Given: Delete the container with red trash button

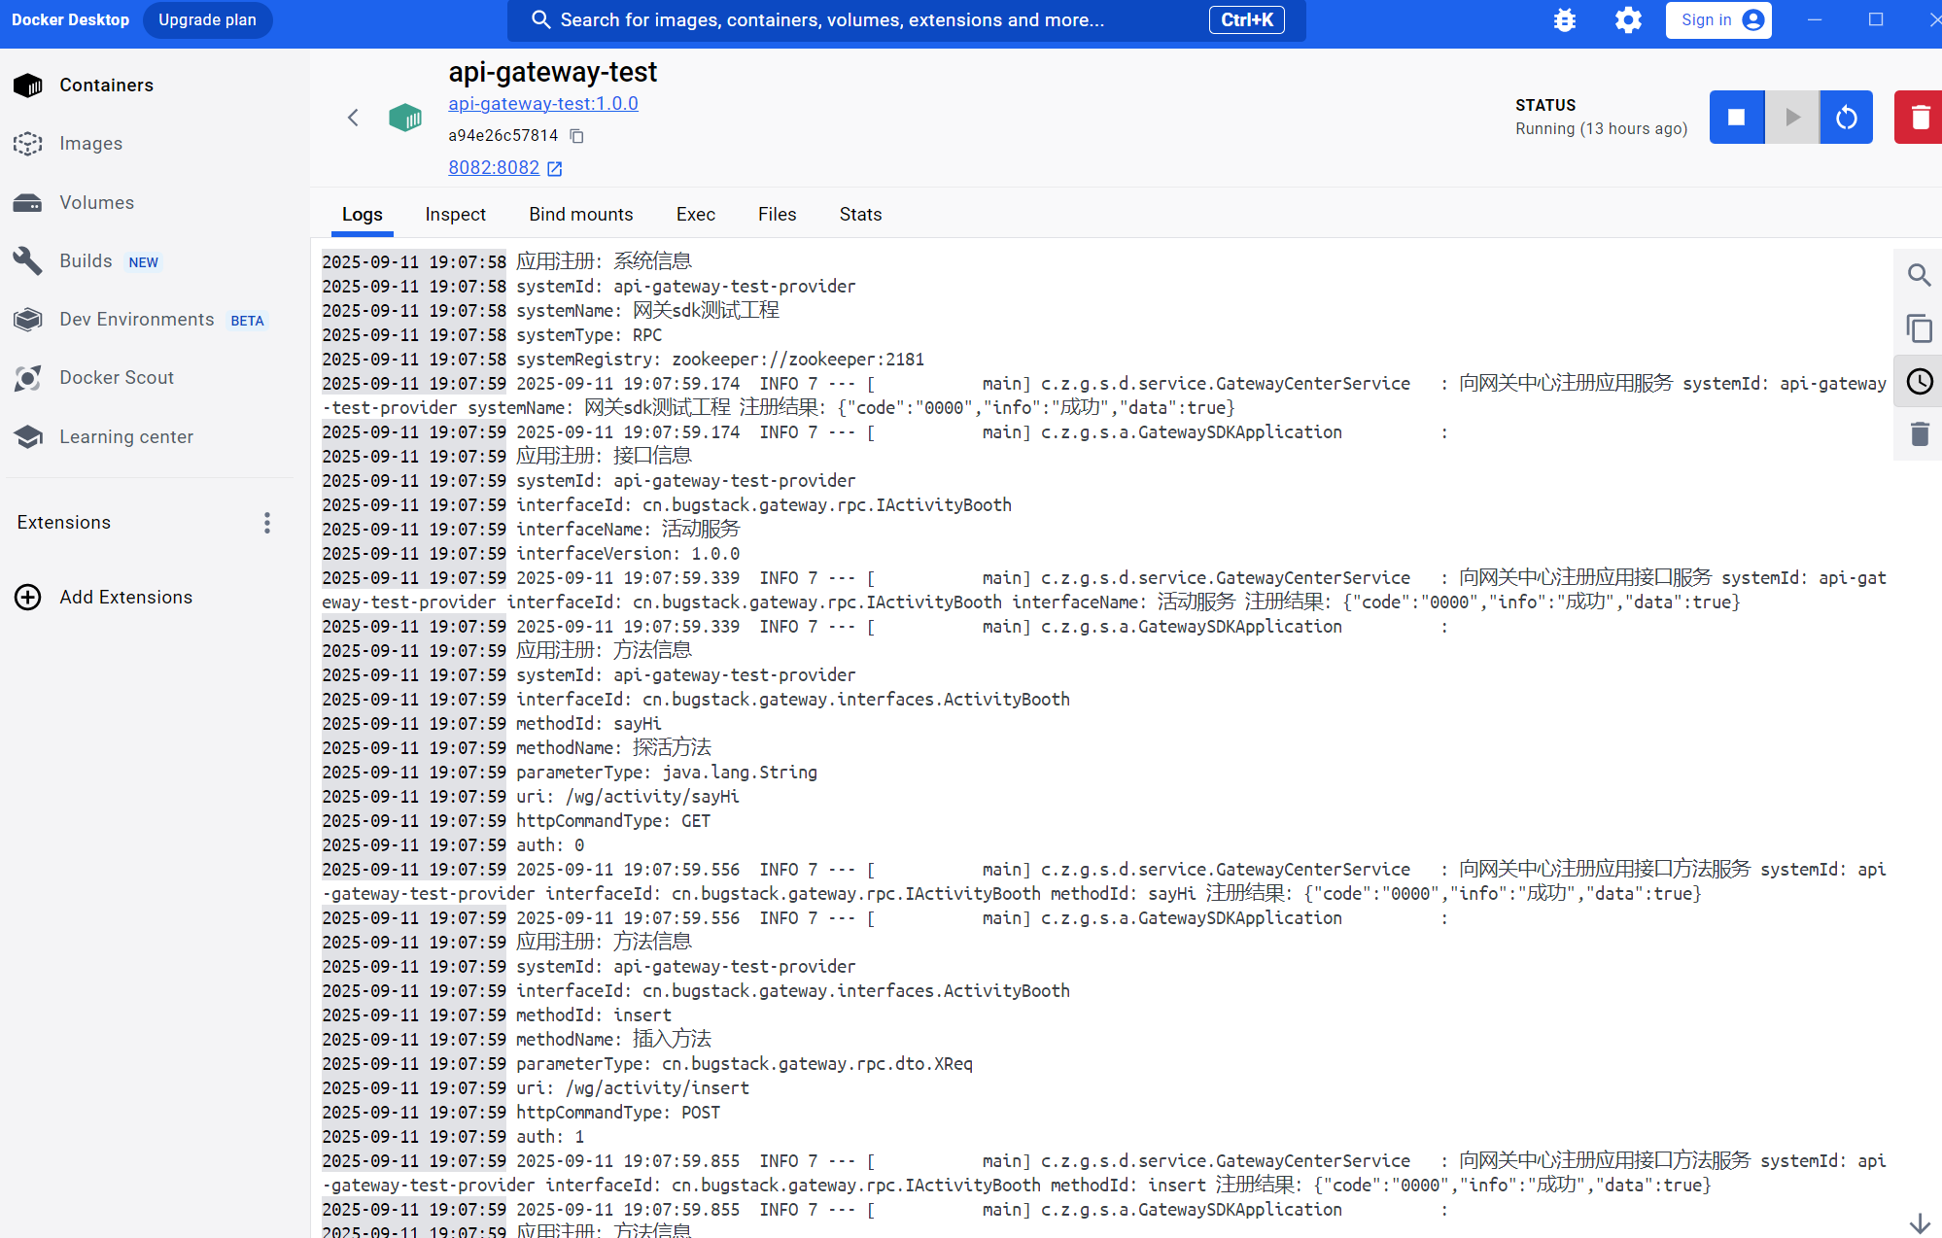Looking at the screenshot, I should [x=1919, y=118].
